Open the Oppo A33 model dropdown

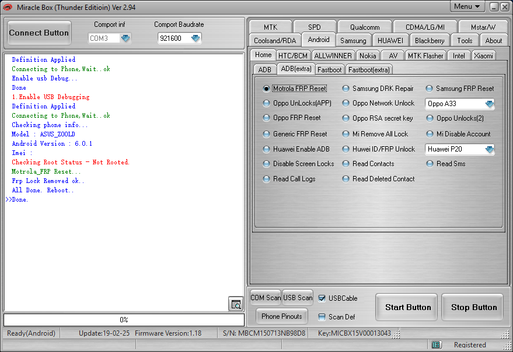[489, 104]
